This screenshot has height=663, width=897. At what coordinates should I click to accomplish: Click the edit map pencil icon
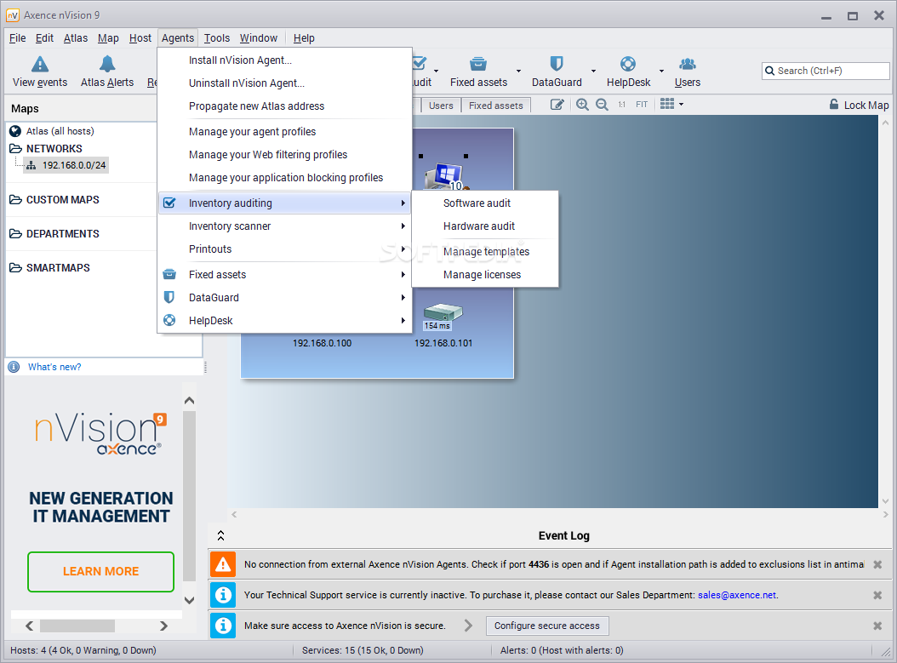pos(557,105)
